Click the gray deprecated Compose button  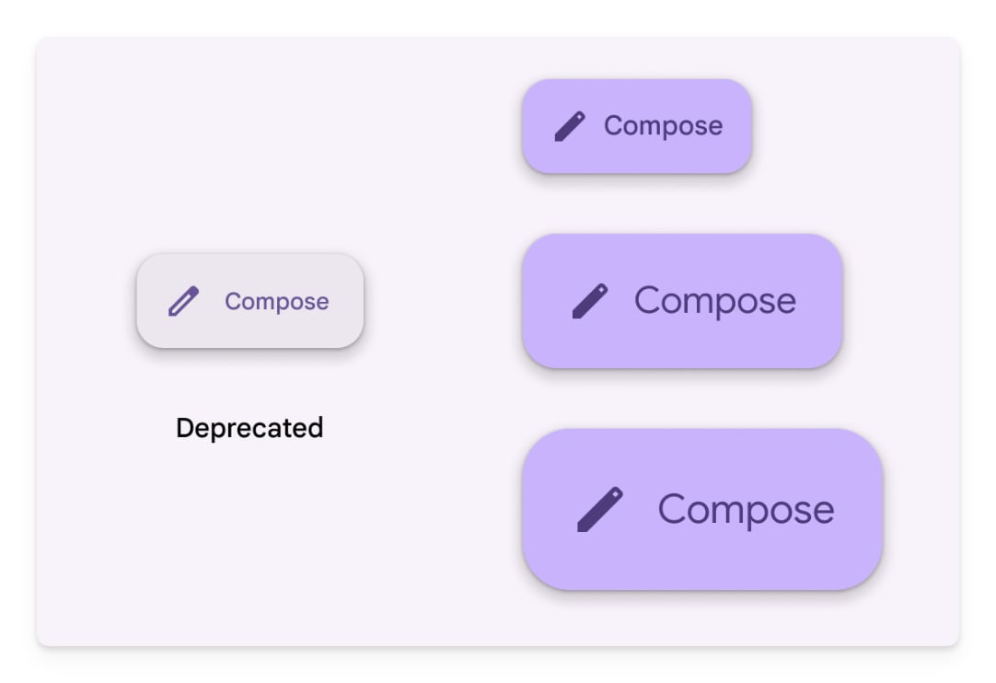pyautogui.click(x=250, y=300)
